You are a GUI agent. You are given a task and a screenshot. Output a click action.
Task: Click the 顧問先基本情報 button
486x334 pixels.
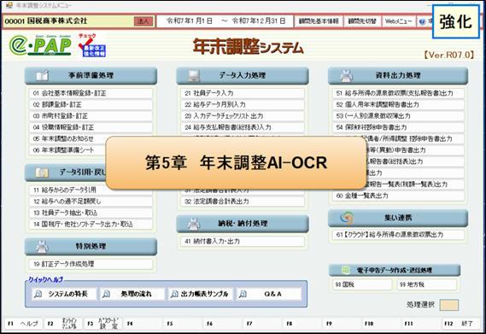click(319, 21)
